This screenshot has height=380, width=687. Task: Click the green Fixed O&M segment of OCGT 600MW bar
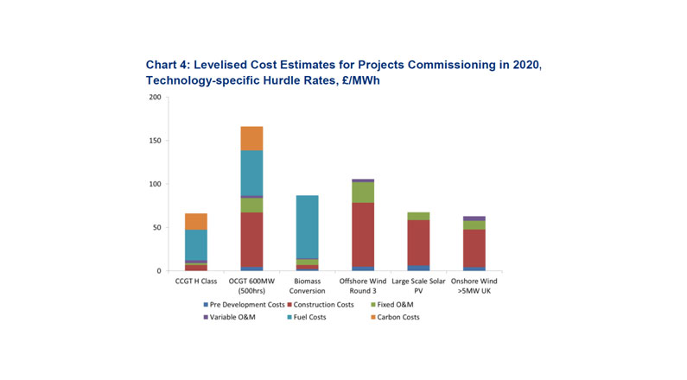click(x=252, y=206)
